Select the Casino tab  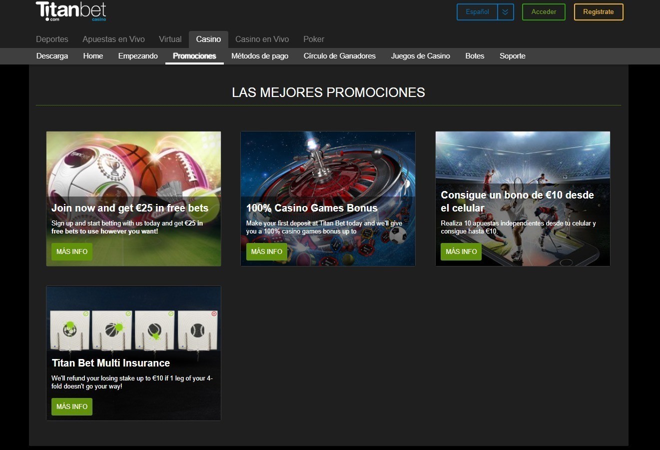tap(208, 39)
